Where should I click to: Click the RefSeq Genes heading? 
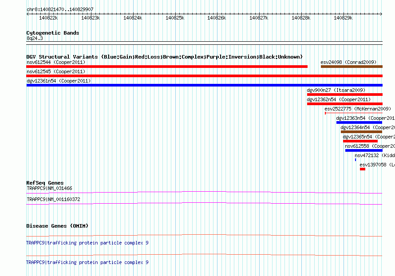(x=45, y=183)
